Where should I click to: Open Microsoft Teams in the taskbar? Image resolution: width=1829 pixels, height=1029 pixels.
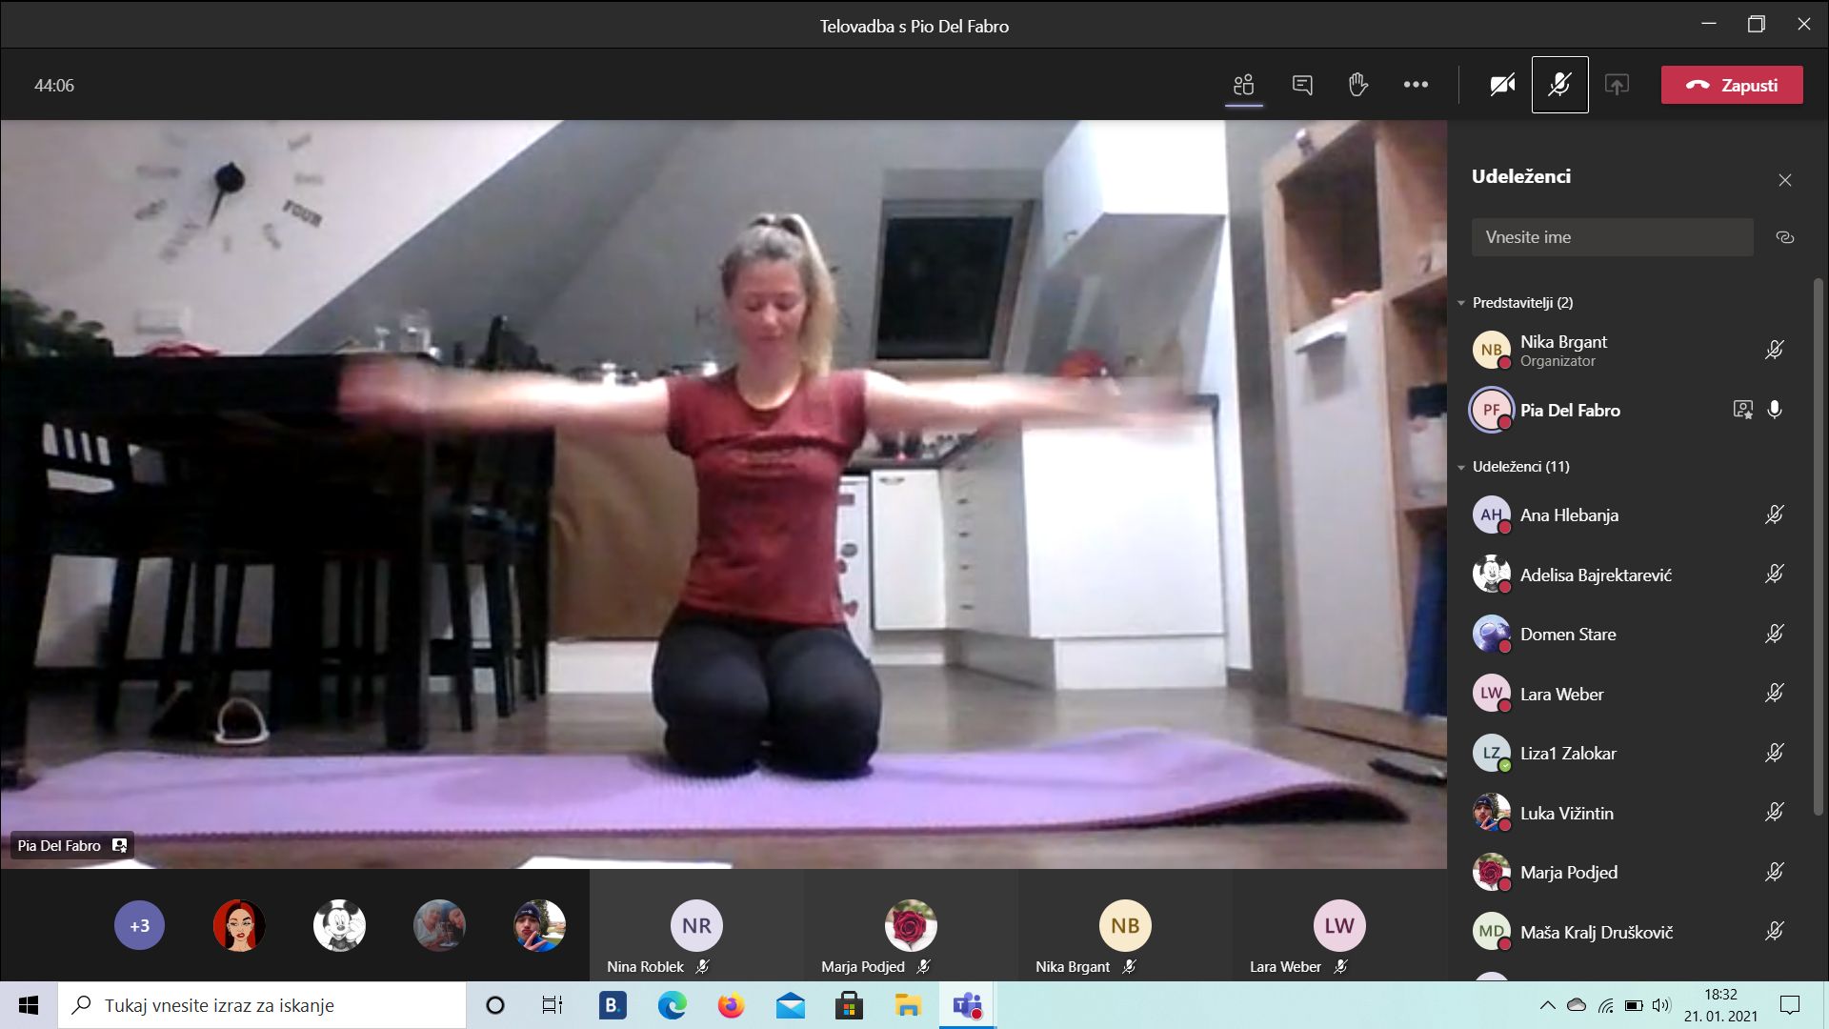968,1005
